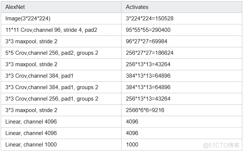Click the 1000 activates value

[x=132, y=145]
